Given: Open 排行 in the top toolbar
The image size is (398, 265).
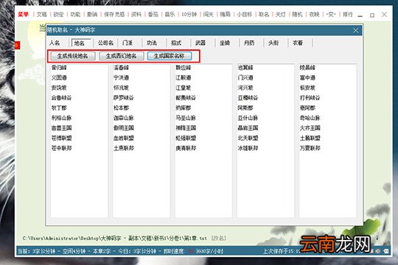Looking at the screenshot, I should [x=348, y=14].
